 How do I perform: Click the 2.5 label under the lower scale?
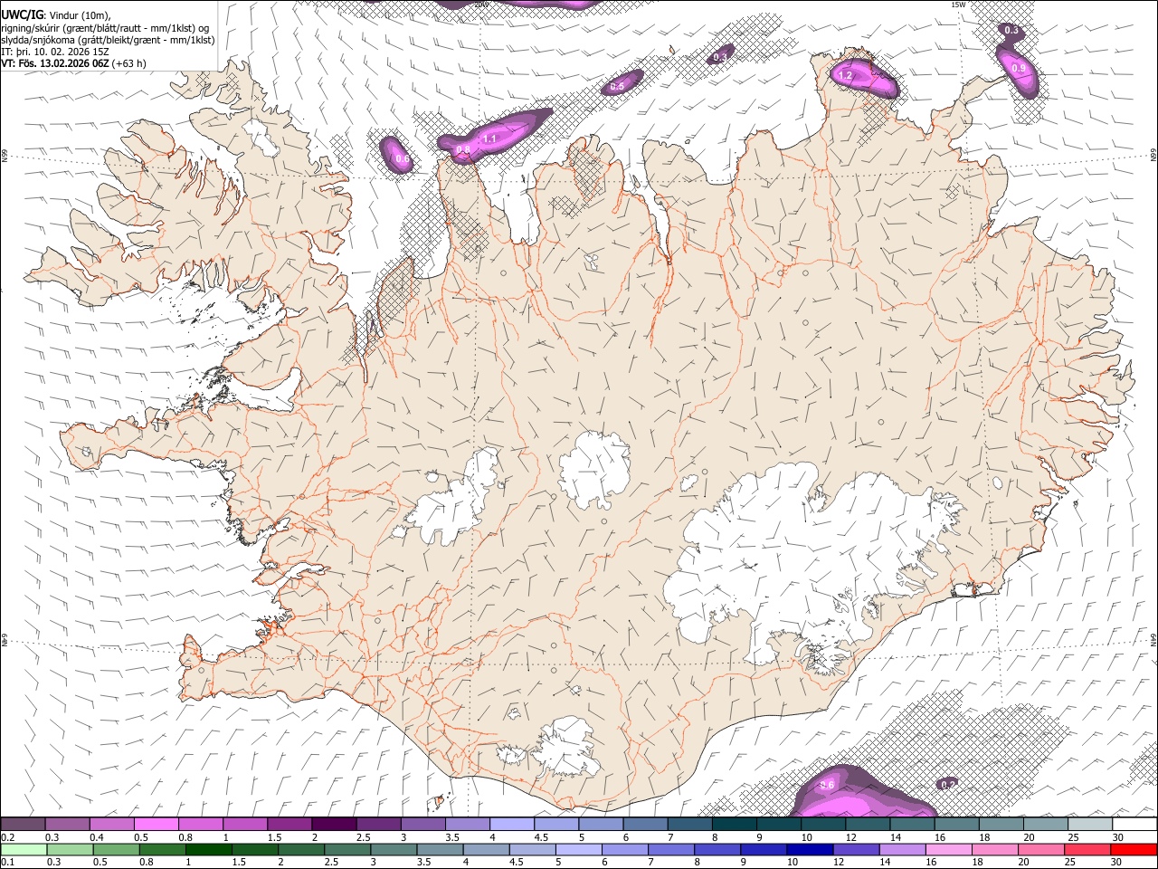coord(331,862)
